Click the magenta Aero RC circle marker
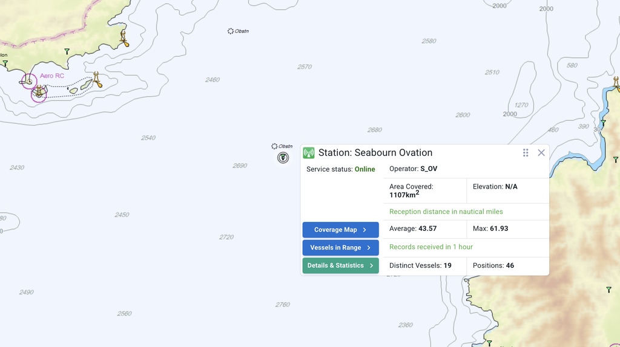The image size is (620, 347). (29, 82)
